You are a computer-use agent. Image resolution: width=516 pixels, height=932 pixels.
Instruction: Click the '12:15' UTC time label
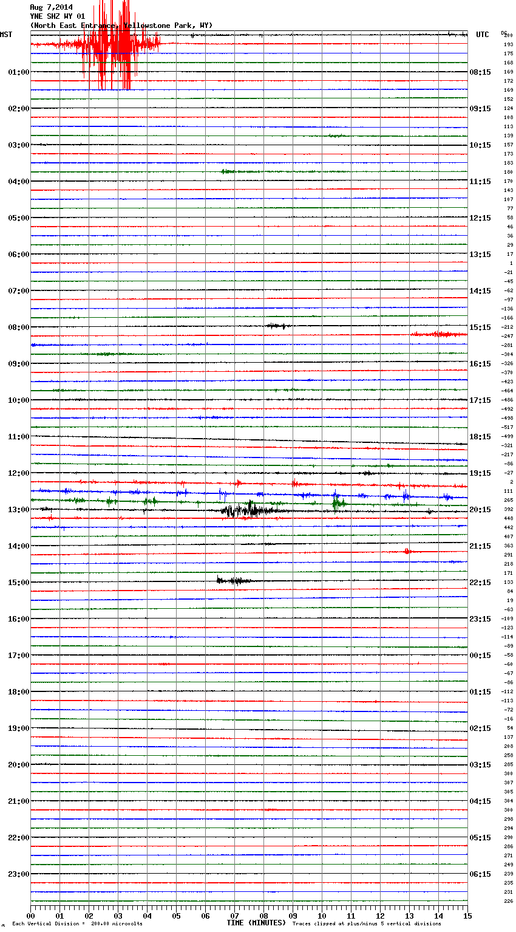480,218
